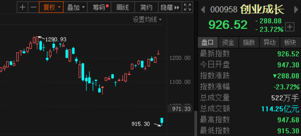
Task: Click 最低指数 value 915.30
Action: 288,131
